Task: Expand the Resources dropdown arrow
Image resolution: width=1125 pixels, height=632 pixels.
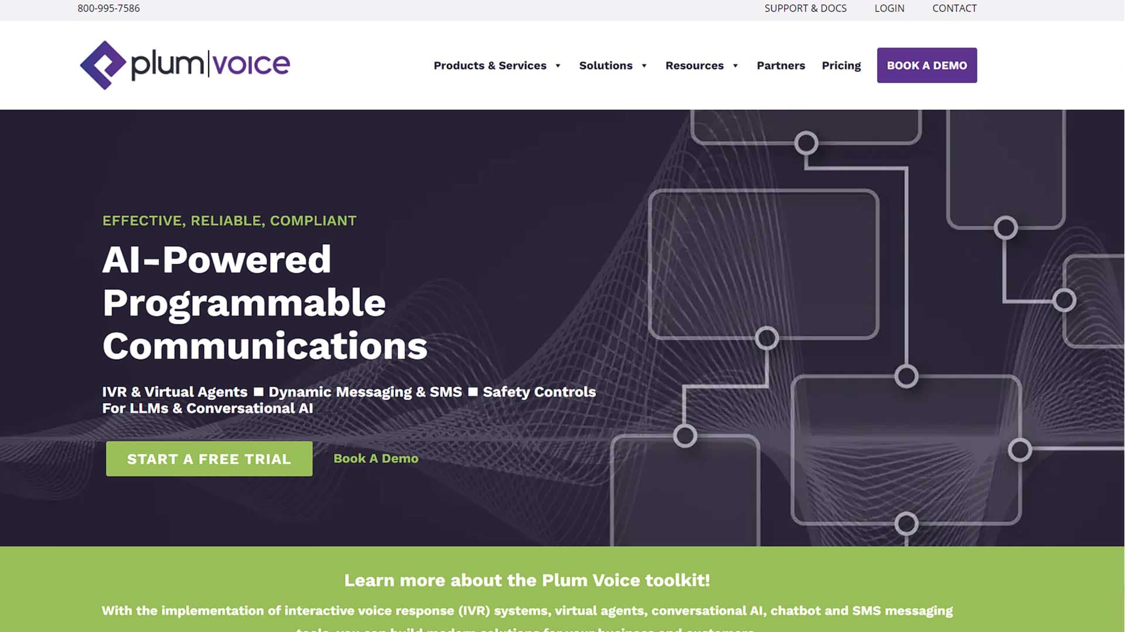Action: (735, 66)
